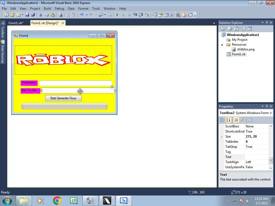This screenshot has height=206, width=275.
Task: Click the Text property value field
Action: [257, 157]
